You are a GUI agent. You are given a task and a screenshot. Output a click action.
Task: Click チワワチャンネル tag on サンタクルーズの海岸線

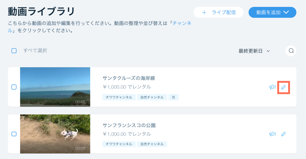pyautogui.click(x=119, y=97)
